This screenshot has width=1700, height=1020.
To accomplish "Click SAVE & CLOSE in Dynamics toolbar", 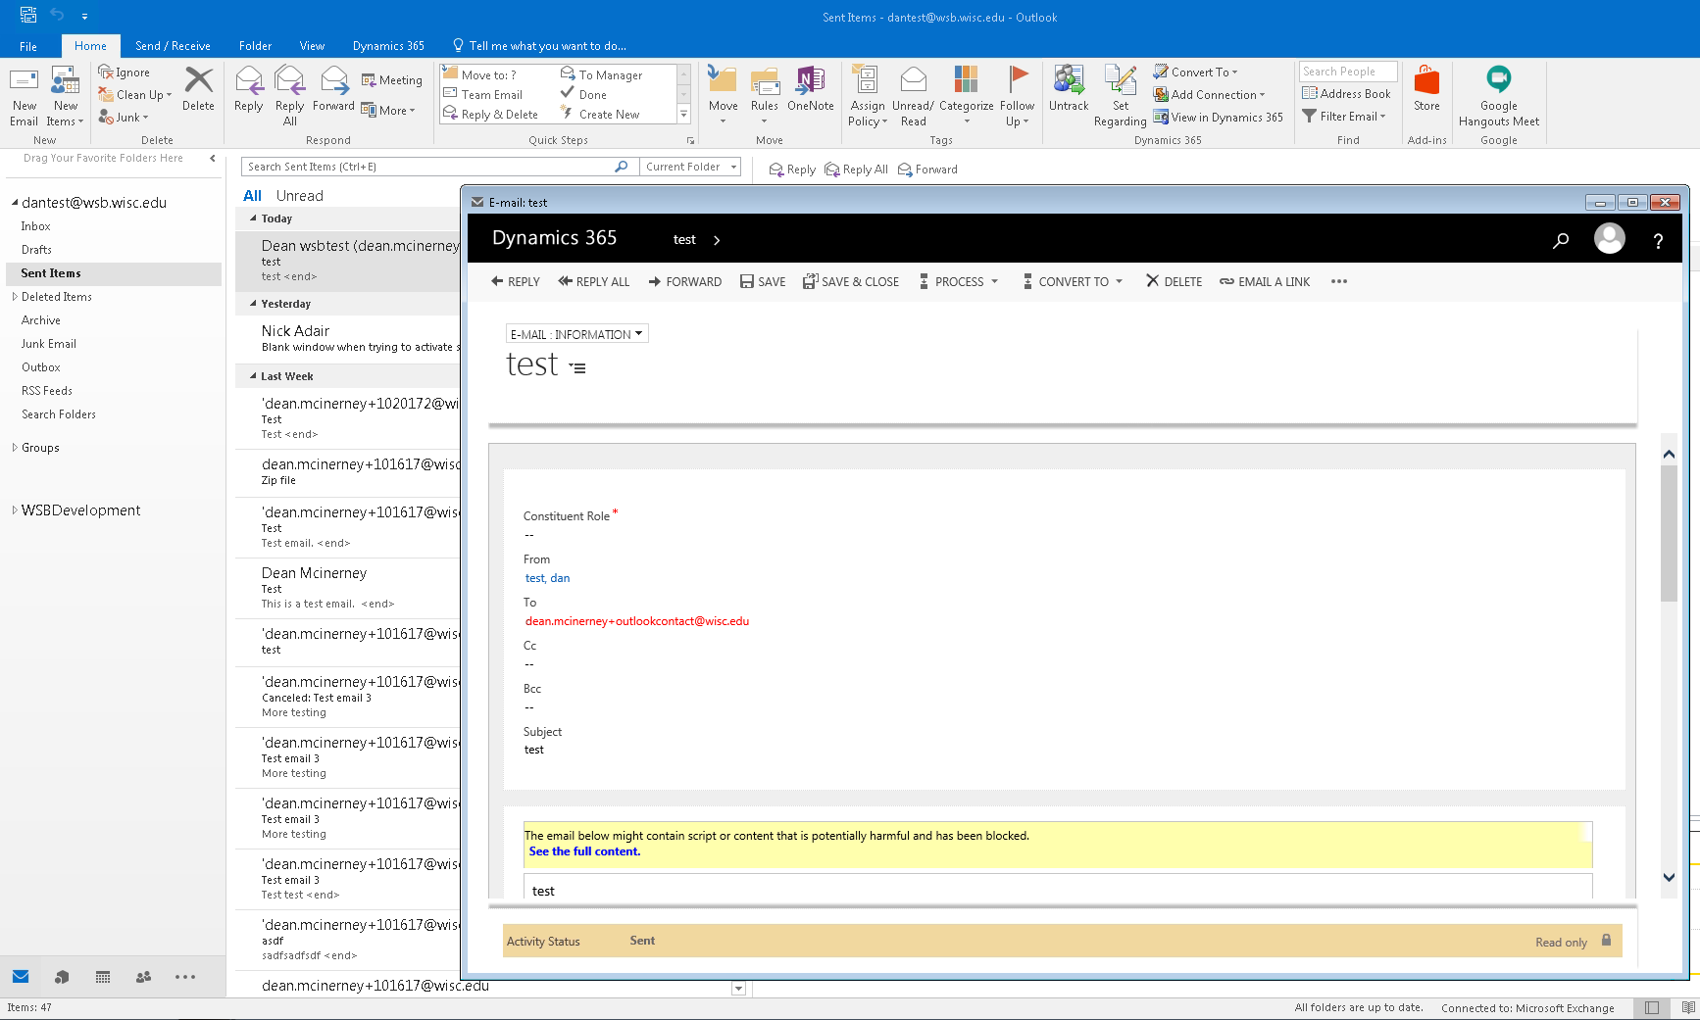I will click(x=850, y=282).
